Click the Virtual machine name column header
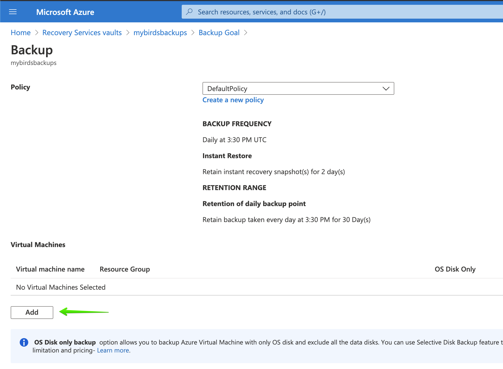 50,269
